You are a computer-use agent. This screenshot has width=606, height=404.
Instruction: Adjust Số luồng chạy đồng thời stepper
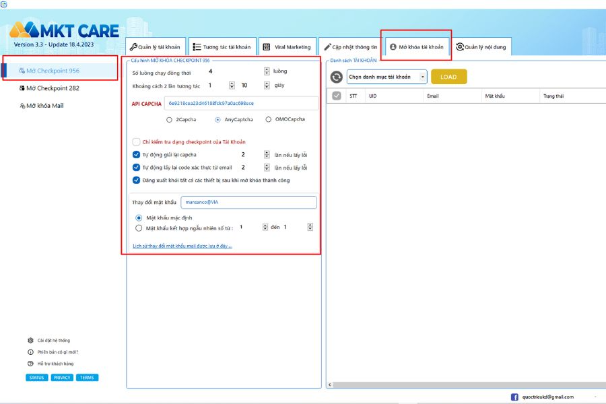point(267,71)
